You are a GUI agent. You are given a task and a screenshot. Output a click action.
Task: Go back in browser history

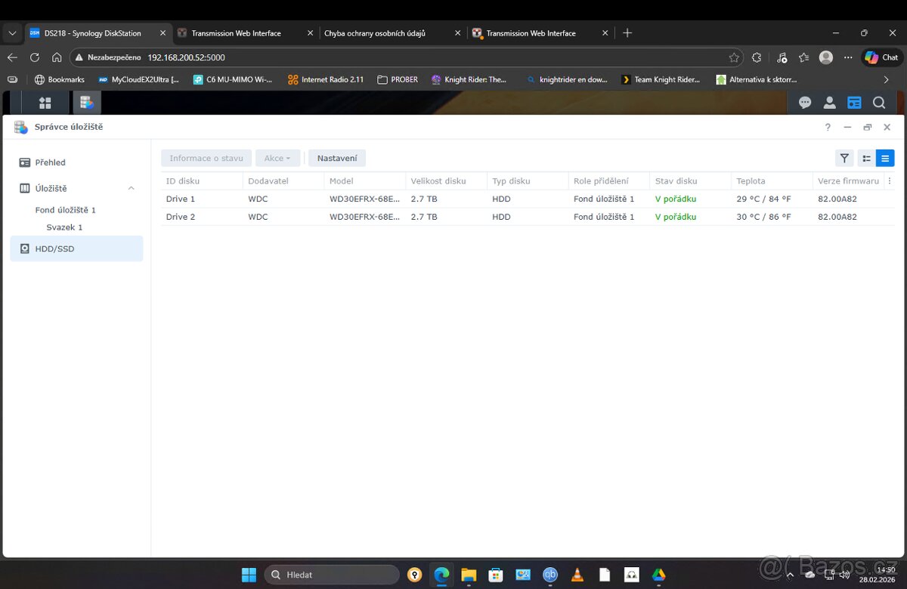click(x=12, y=57)
